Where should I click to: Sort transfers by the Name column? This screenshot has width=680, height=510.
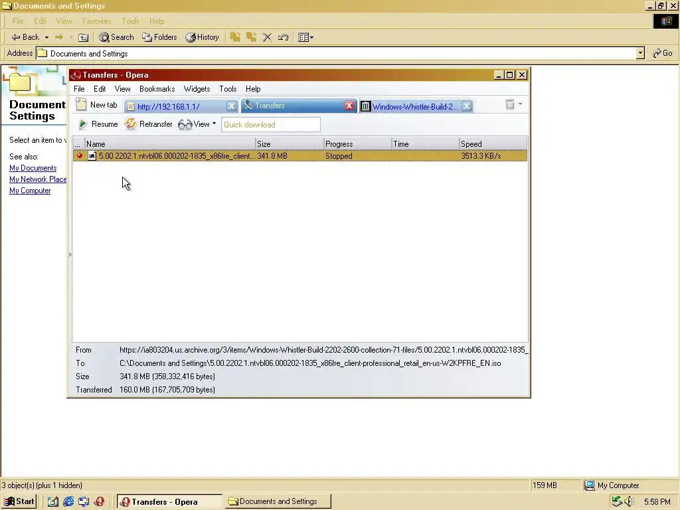click(x=170, y=144)
